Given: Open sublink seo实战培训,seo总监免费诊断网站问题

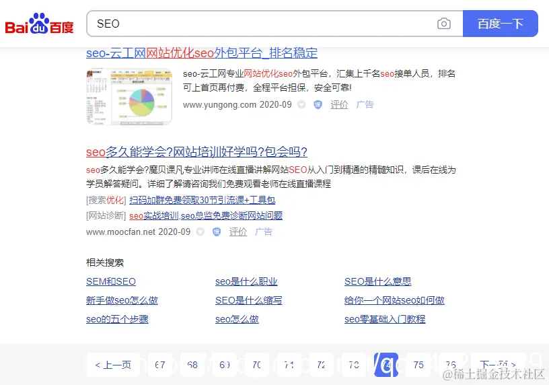Looking at the screenshot, I should (x=206, y=215).
